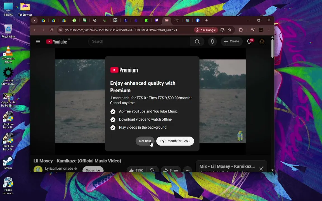The width and height of the screenshot is (322, 201).
Task: Switch to the green K Kick tab
Action: (146, 20)
